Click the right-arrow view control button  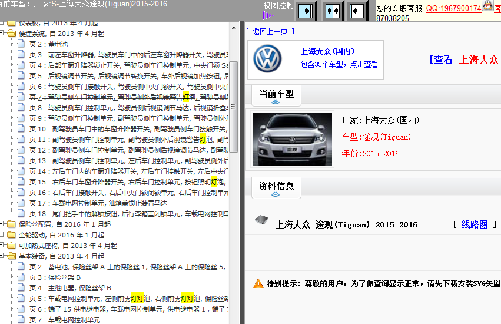pos(306,11)
